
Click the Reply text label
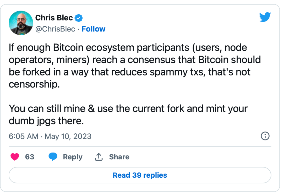click(73, 157)
